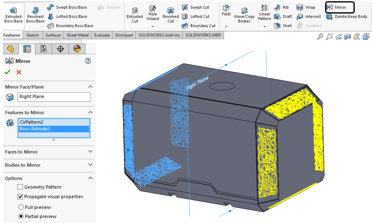Open the Hole Wizard tool
This screenshot has height=223, width=372.
tap(153, 13)
